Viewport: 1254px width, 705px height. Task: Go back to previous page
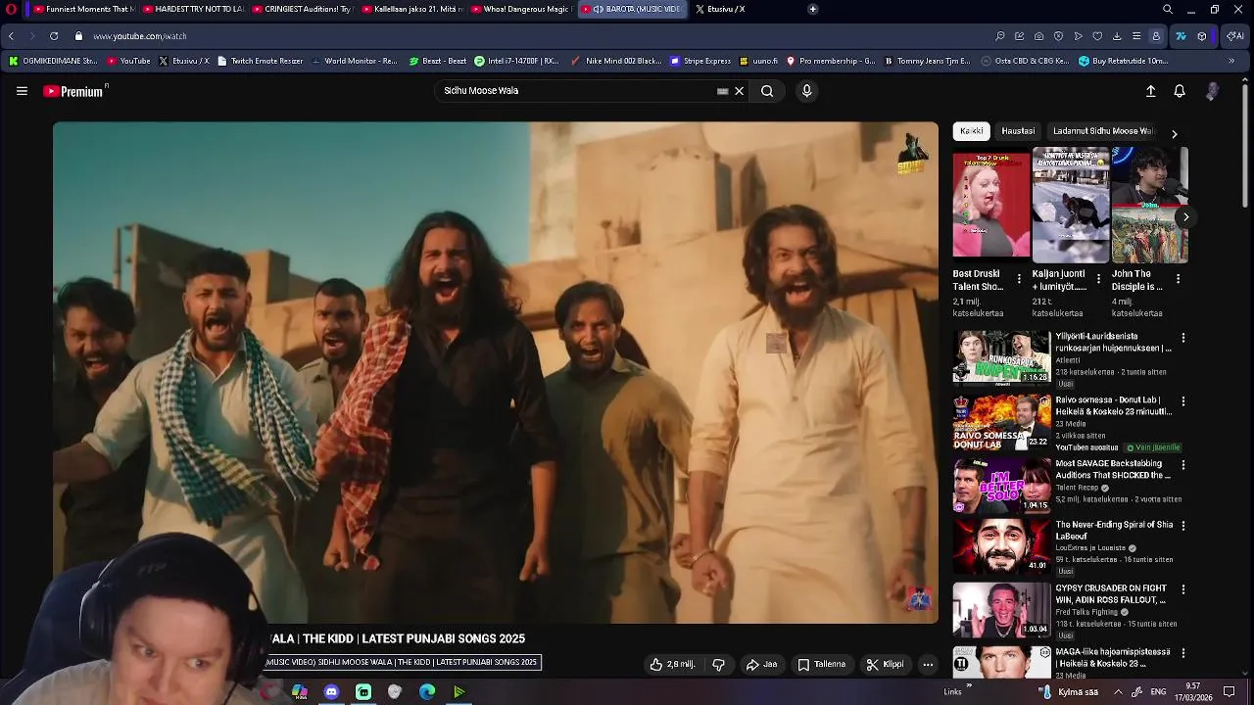11,36
